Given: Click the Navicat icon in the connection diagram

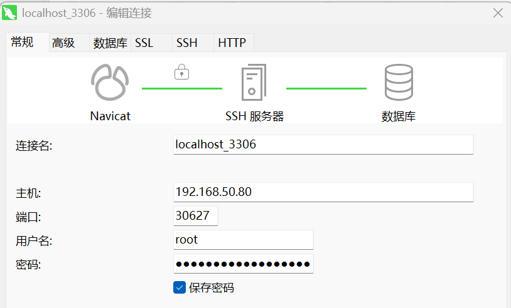Looking at the screenshot, I should coord(110,83).
